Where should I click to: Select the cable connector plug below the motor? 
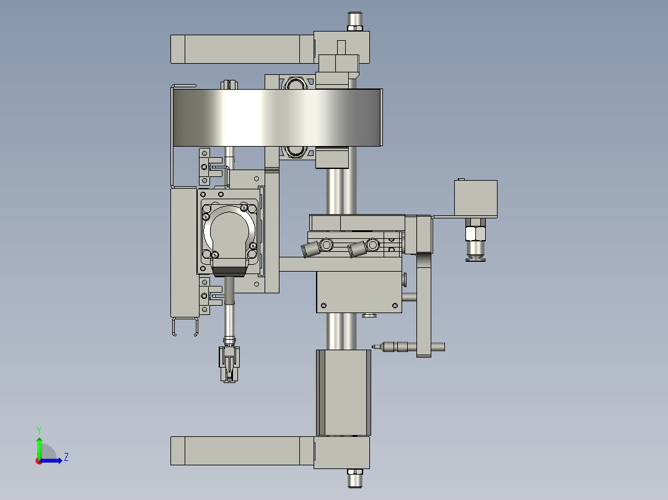pos(229,363)
